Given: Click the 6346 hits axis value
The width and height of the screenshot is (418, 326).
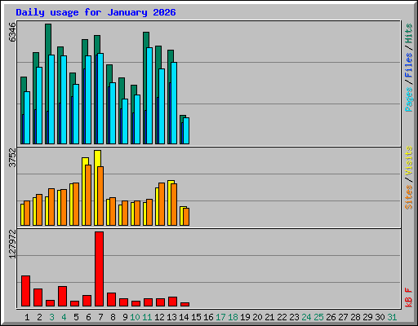Looking at the screenshot, I should [x=12, y=32].
